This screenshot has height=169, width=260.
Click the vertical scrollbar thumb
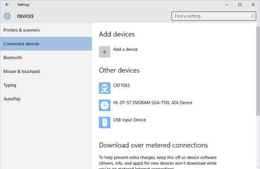tap(258, 71)
